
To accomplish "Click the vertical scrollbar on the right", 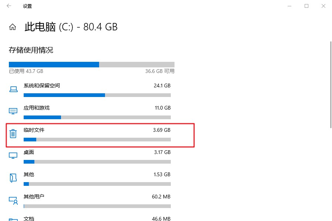I will click(x=330, y=85).
